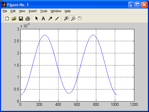149x112 pixels.
Task: Open the Help menu
Action: tap(68, 11)
